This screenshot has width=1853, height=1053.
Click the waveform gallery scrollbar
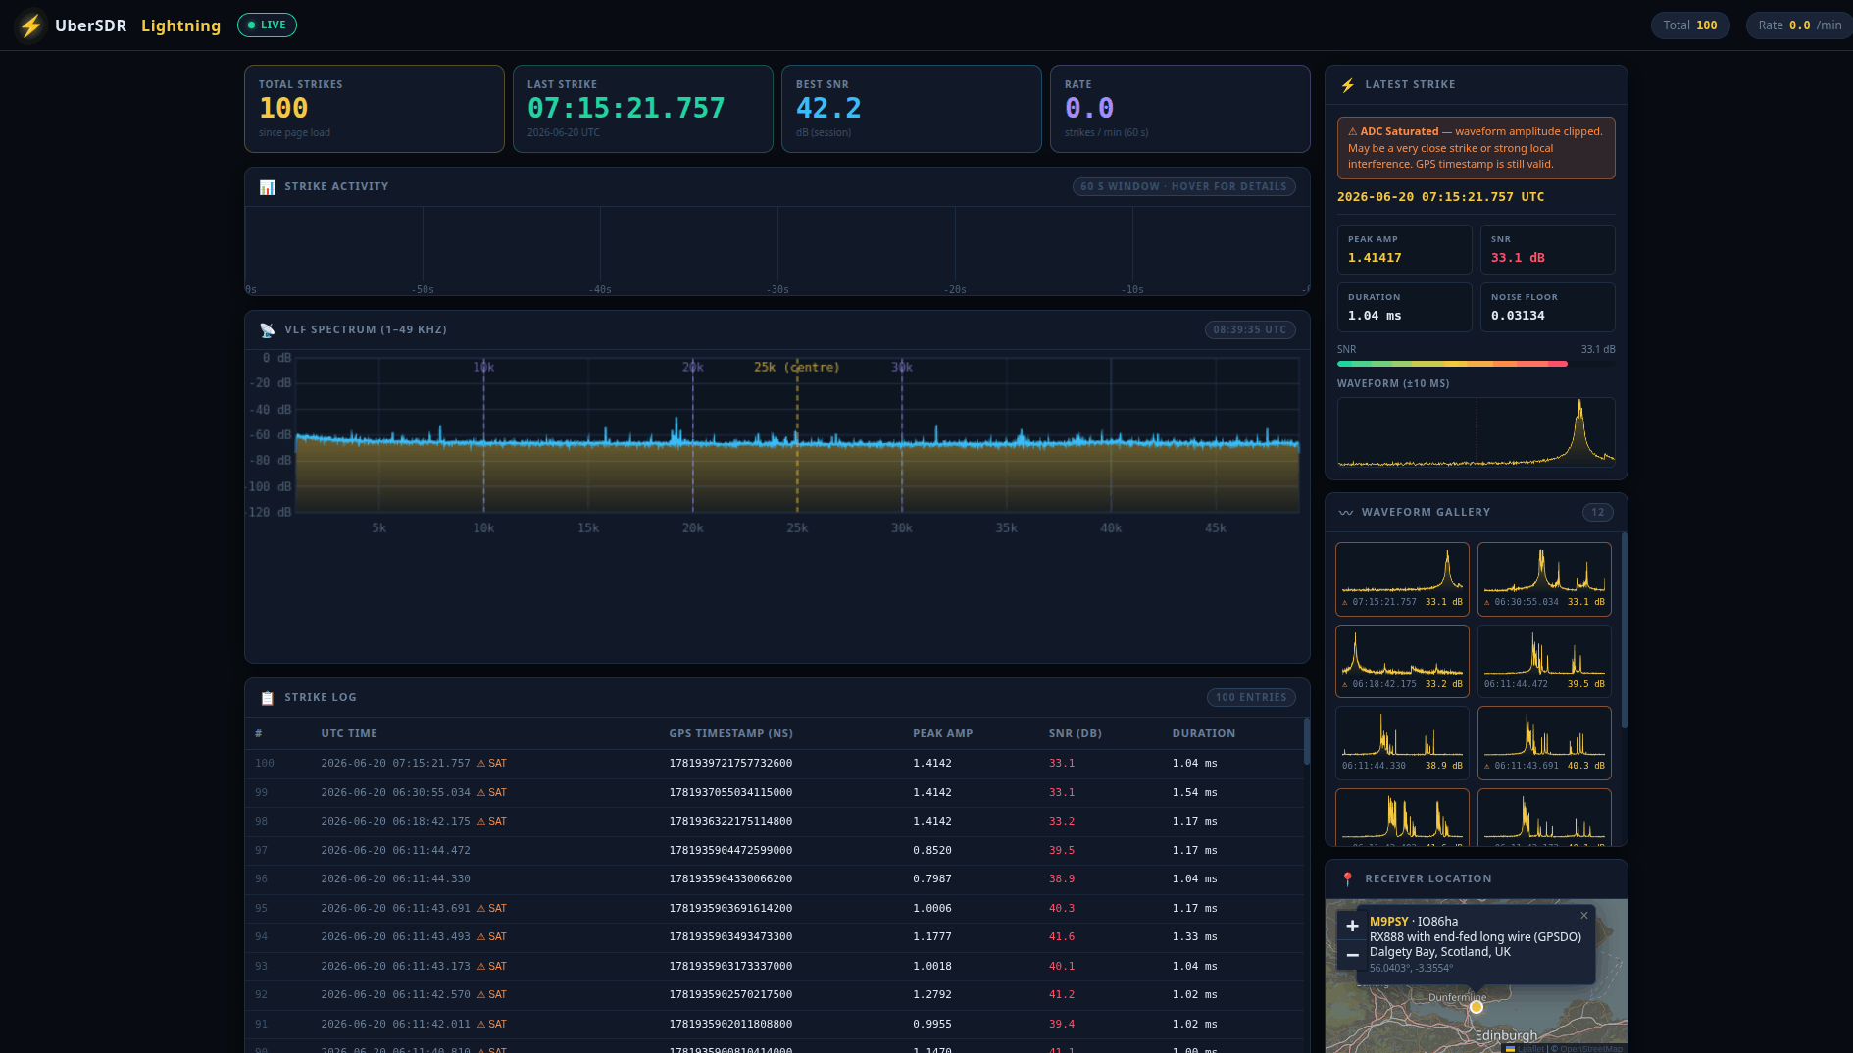point(1624,630)
